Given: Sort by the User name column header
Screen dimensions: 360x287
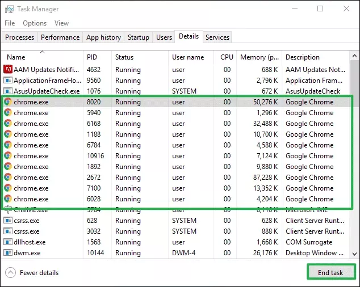Looking at the screenshot, I should click(x=191, y=57).
